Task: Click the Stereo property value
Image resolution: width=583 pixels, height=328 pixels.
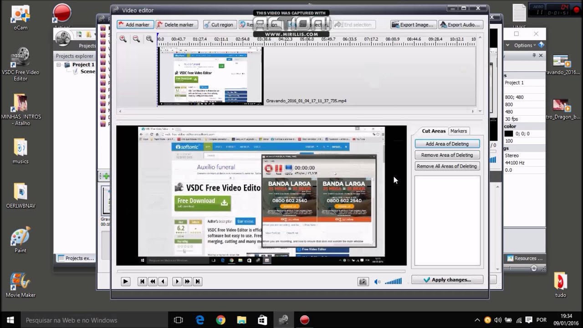Action: 511,155
